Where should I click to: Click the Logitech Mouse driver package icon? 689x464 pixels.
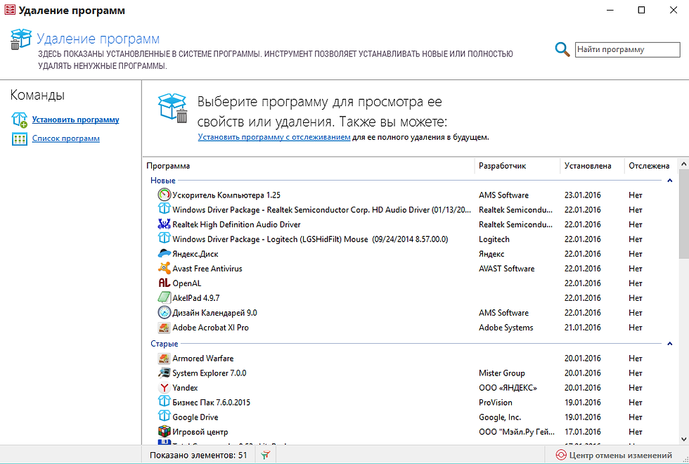pyautogui.click(x=164, y=238)
